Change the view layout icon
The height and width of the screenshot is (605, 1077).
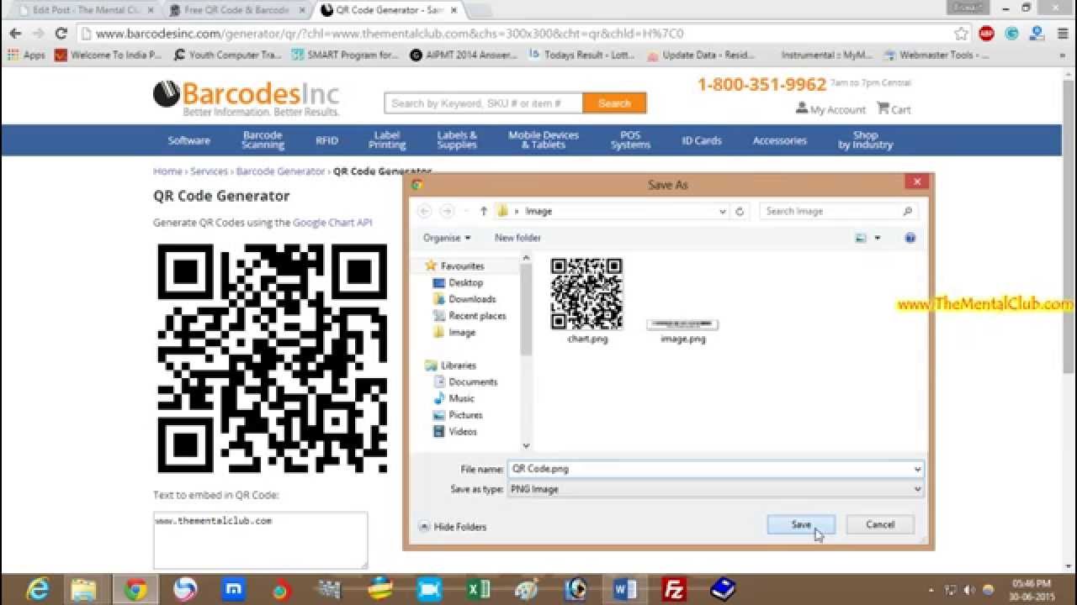[x=861, y=238]
